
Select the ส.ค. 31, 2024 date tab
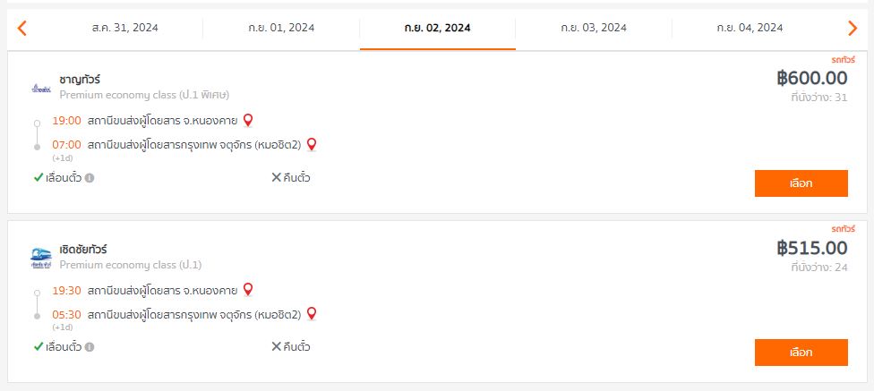[124, 28]
